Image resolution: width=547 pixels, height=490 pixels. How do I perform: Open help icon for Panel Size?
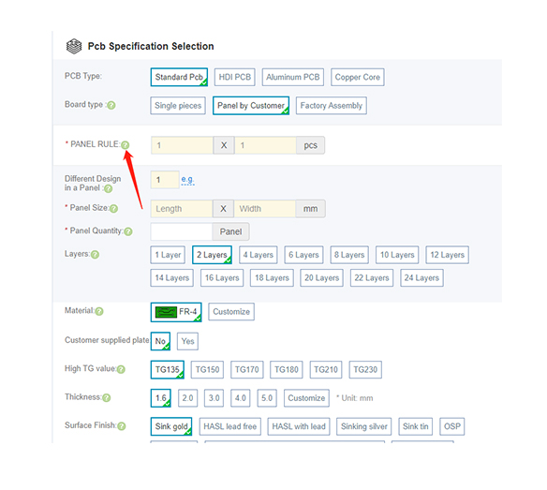113,209
